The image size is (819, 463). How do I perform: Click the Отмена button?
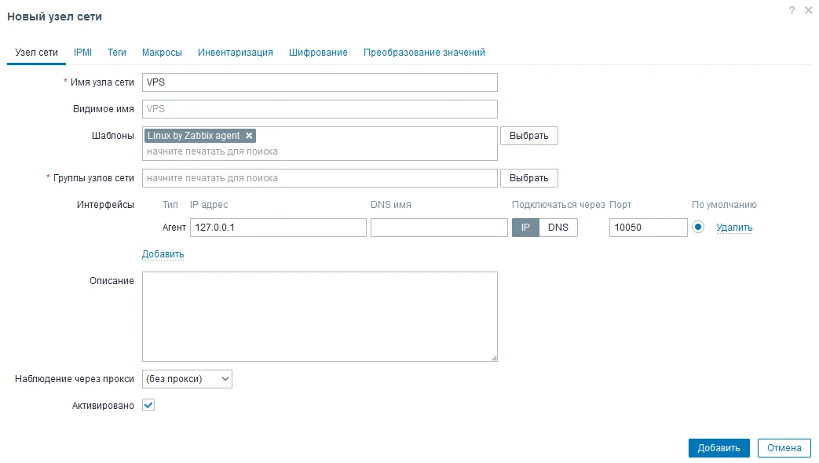coord(784,448)
